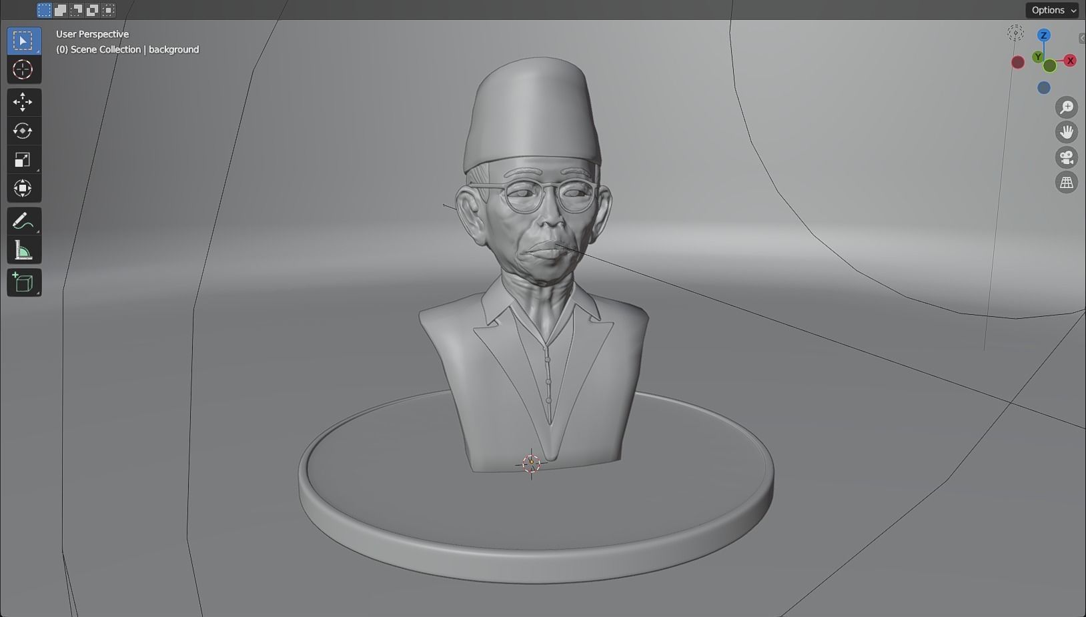This screenshot has height=617, width=1086.
Task: Select the Transform tool
Action: [23, 188]
